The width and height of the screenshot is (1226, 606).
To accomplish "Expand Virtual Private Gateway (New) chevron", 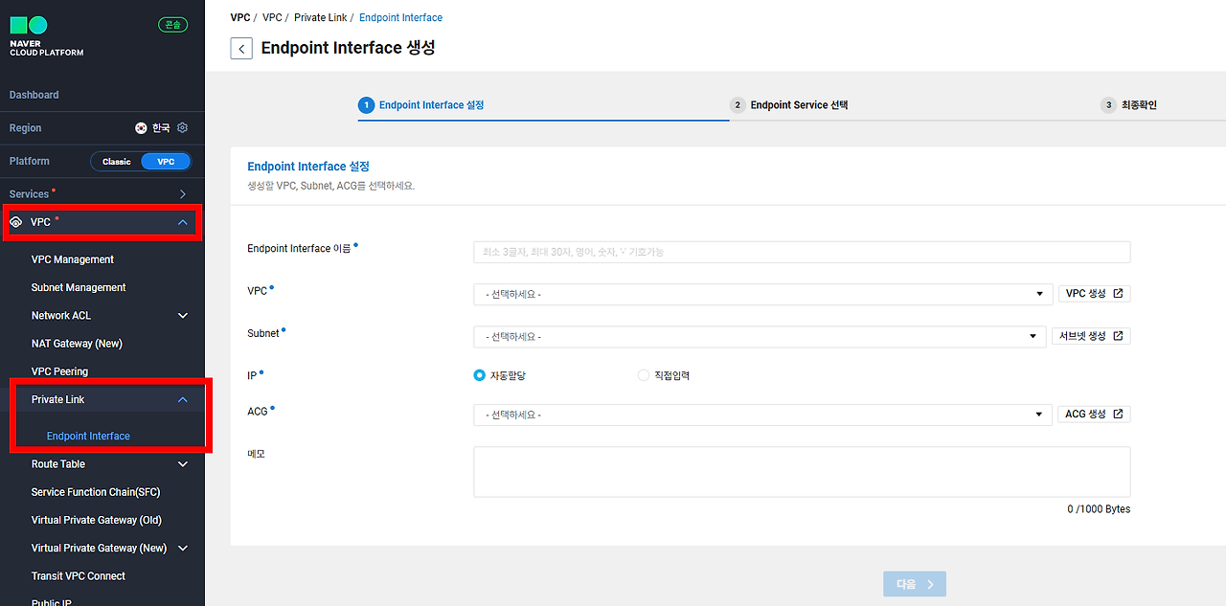I will coord(183,549).
